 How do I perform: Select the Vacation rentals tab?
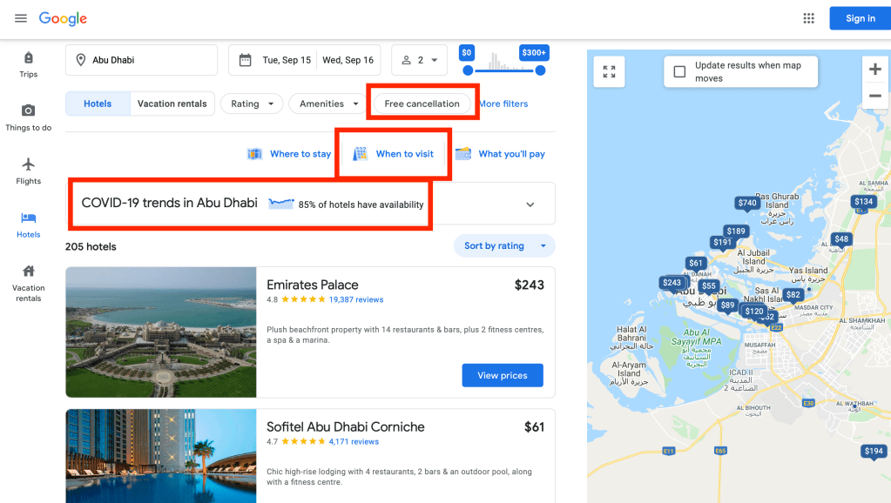(x=172, y=104)
